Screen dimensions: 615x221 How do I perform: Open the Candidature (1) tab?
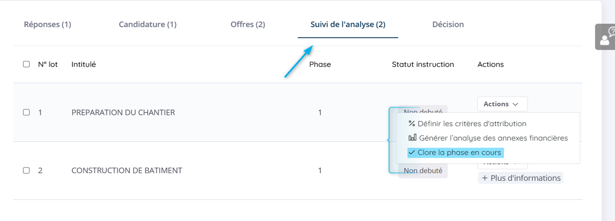148,24
